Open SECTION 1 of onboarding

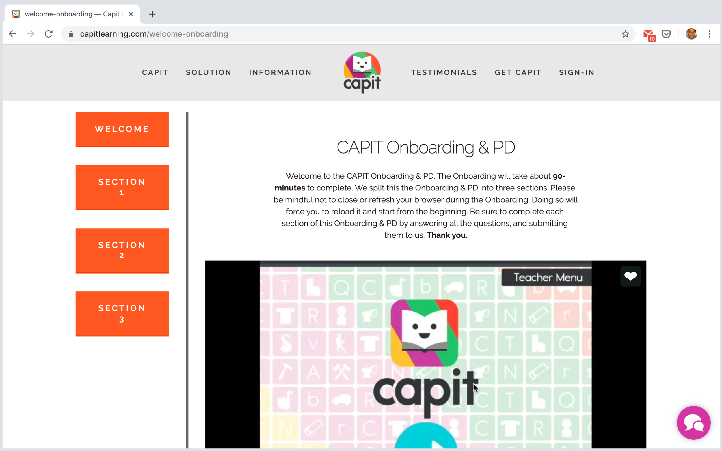(x=122, y=188)
